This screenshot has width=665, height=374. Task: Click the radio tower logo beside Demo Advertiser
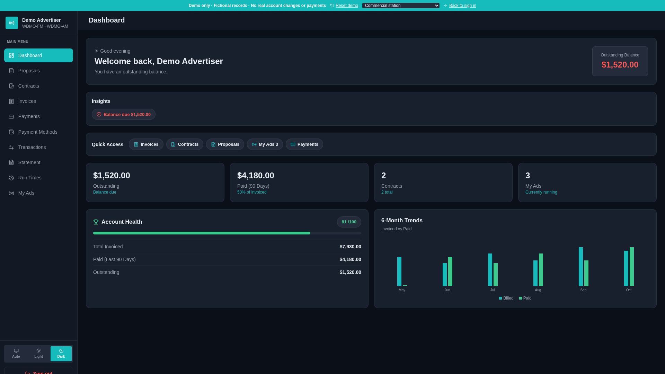pyautogui.click(x=12, y=23)
